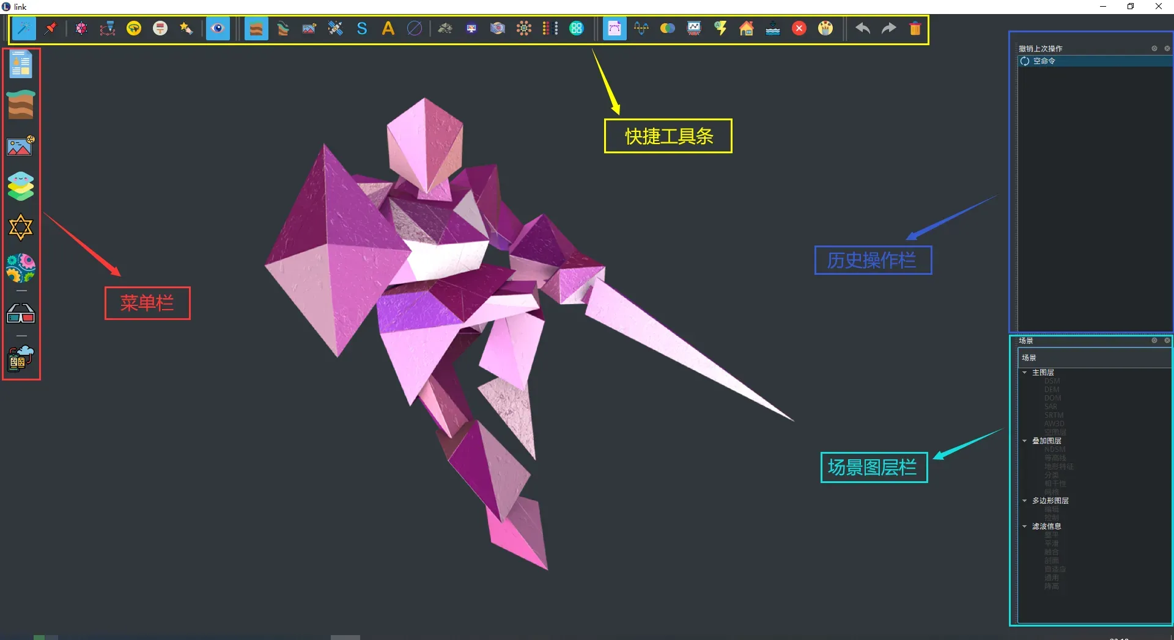Click the house icon in the toolbar
The width and height of the screenshot is (1174, 640).
pos(746,29)
